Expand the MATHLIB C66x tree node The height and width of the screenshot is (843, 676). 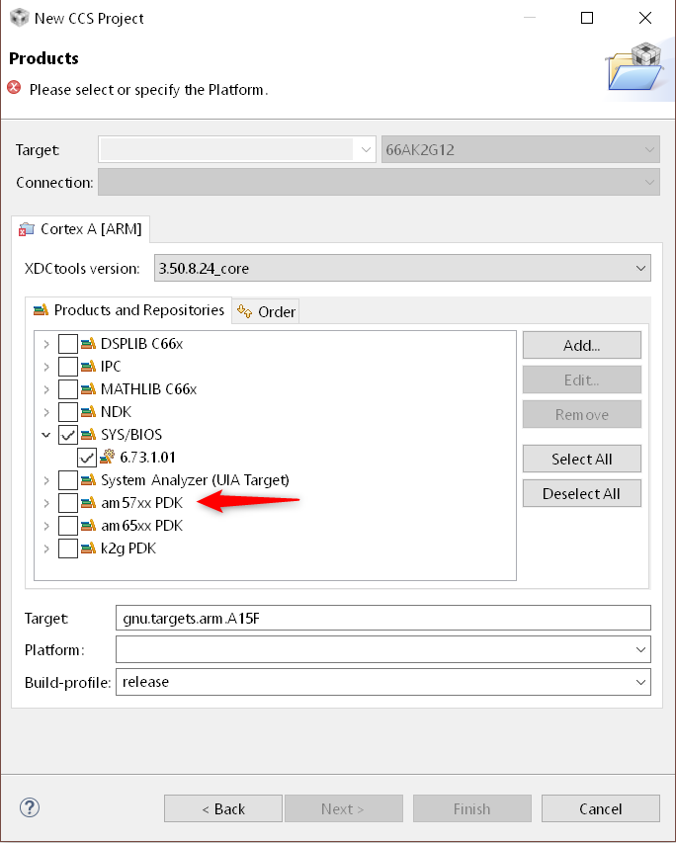tap(46, 389)
